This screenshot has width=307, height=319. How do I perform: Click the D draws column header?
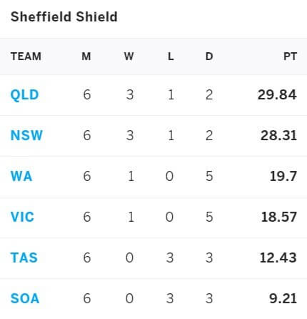[x=209, y=57]
